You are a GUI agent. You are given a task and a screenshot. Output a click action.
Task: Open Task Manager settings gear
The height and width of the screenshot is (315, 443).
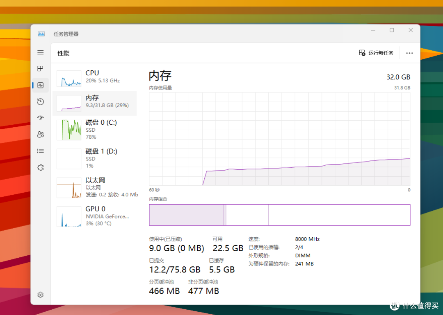[40, 295]
